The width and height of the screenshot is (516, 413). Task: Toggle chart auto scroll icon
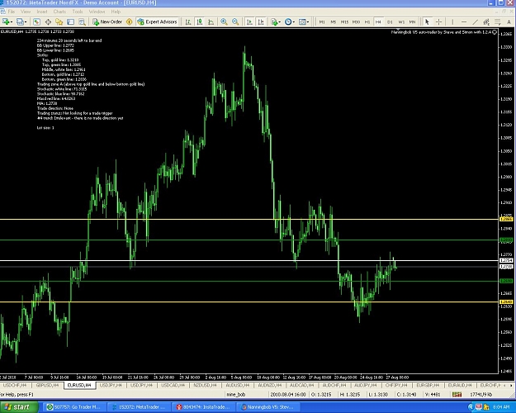(249, 21)
